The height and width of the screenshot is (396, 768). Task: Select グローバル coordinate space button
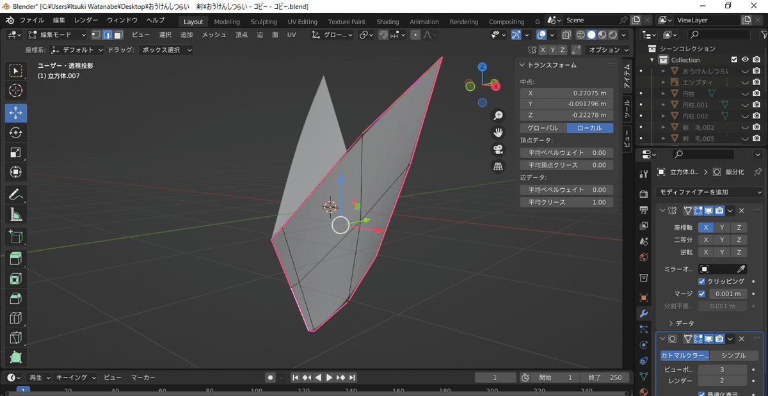coord(543,128)
